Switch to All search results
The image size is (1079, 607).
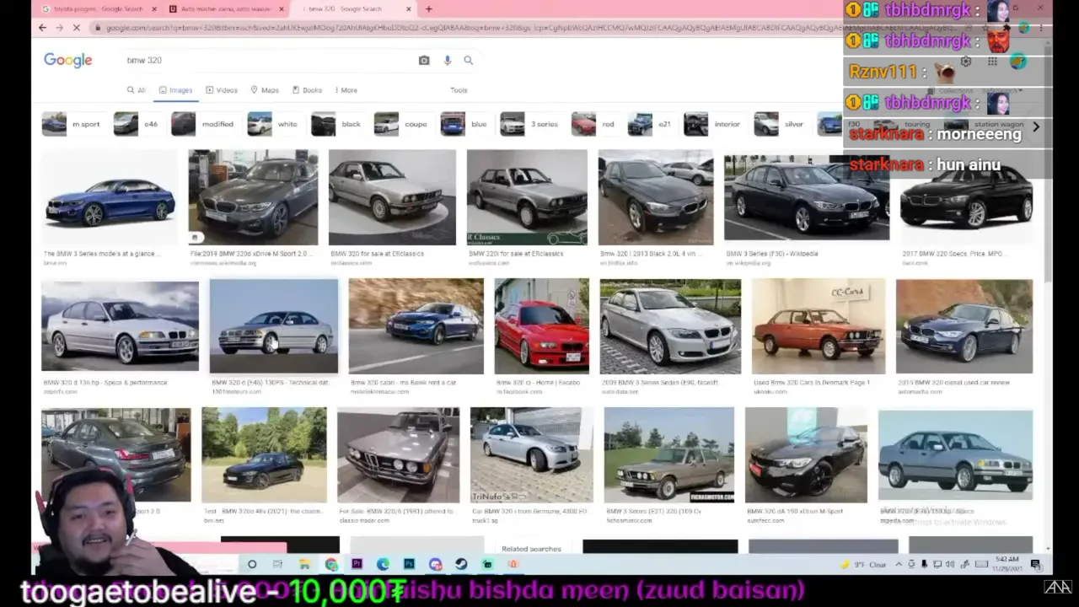(137, 90)
